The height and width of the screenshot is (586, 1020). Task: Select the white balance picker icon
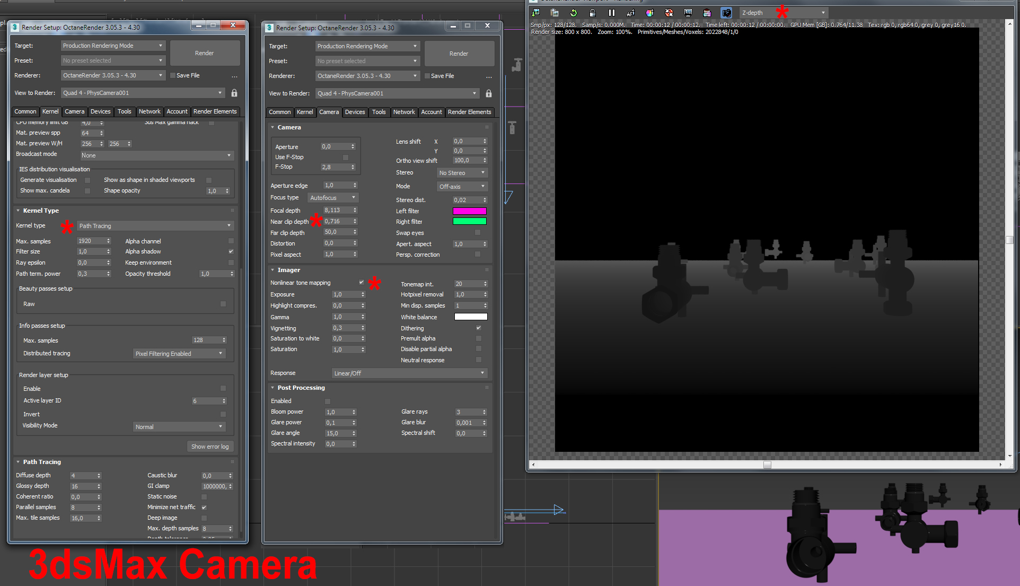click(650, 13)
